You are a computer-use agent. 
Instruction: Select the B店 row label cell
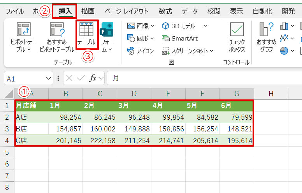(32, 129)
